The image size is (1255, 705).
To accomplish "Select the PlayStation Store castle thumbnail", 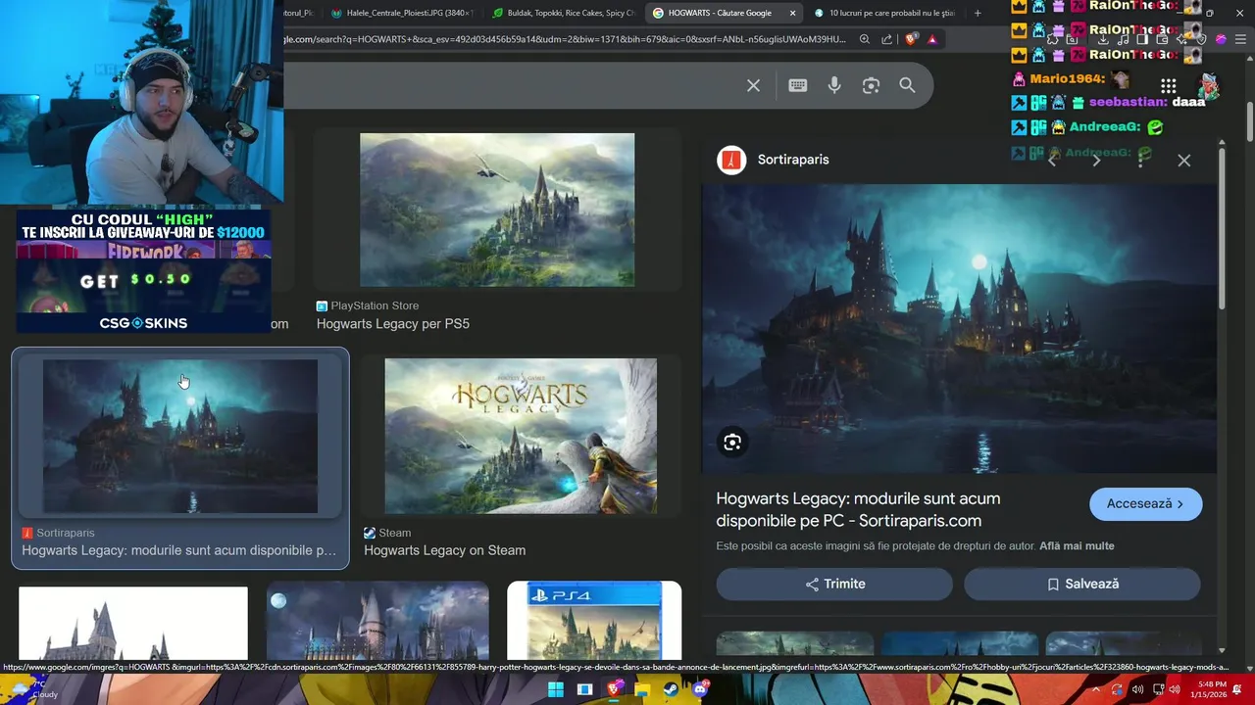I will pyautogui.click(x=497, y=210).
